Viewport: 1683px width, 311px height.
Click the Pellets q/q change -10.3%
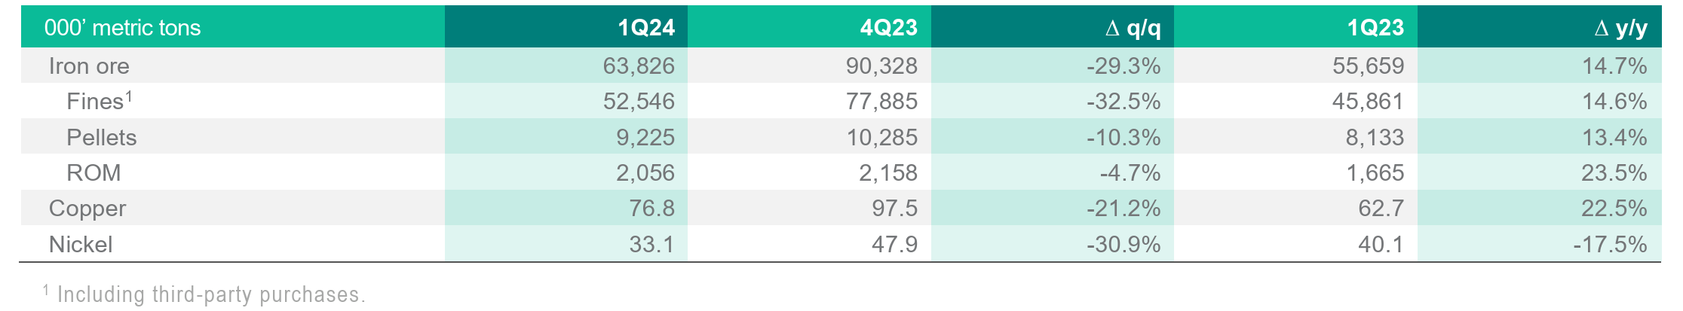pyautogui.click(x=1124, y=137)
